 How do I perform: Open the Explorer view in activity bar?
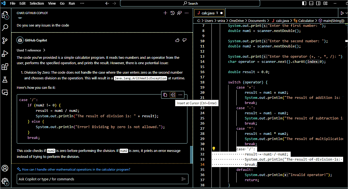click(x=5, y=15)
